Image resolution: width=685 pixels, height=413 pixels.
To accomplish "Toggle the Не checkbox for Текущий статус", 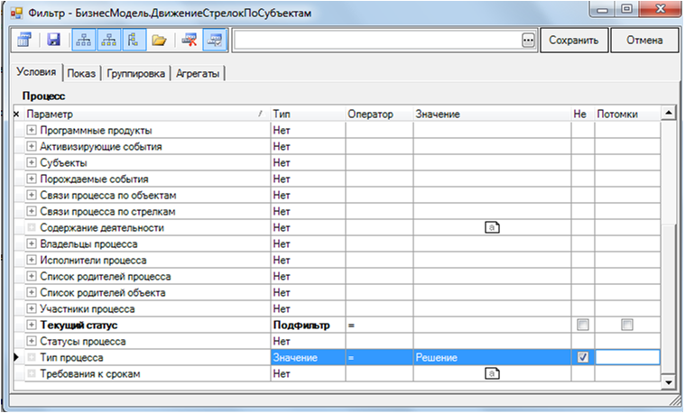I will click(x=583, y=325).
